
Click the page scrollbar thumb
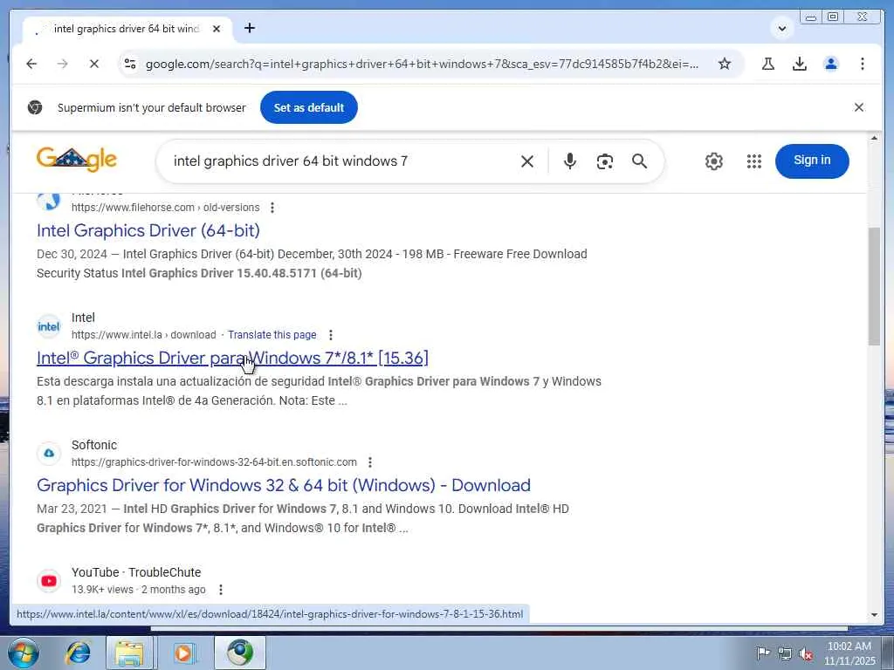click(x=874, y=286)
